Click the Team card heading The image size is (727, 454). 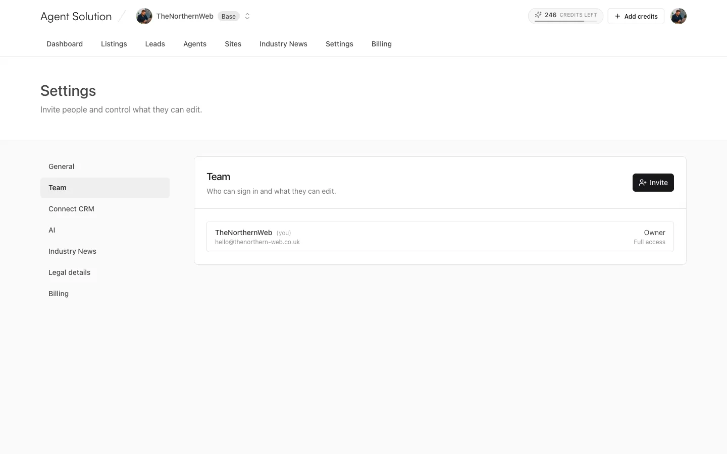218,177
